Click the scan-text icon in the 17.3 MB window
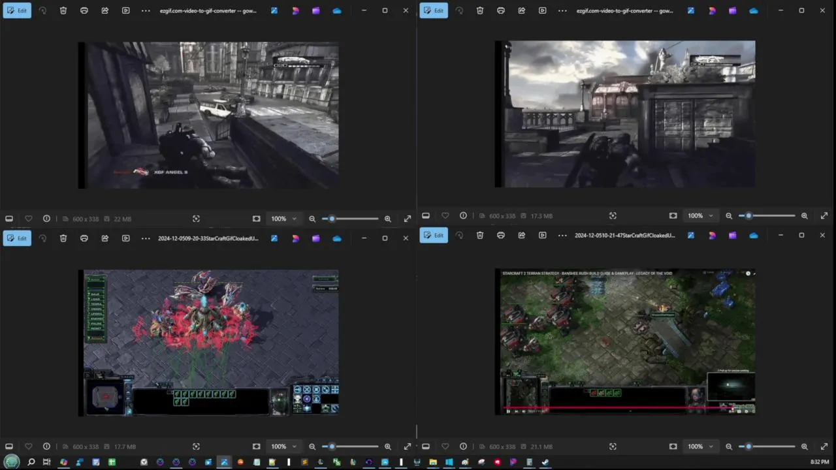 613,215
